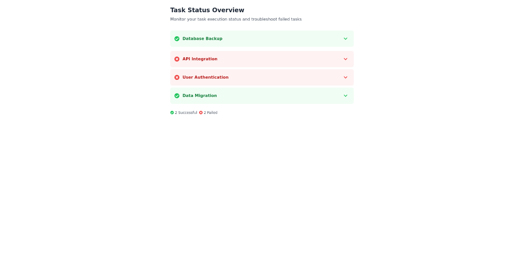The height and width of the screenshot is (275, 524).
Task: Click the green checkmark in the summary row
Action: coord(172,113)
